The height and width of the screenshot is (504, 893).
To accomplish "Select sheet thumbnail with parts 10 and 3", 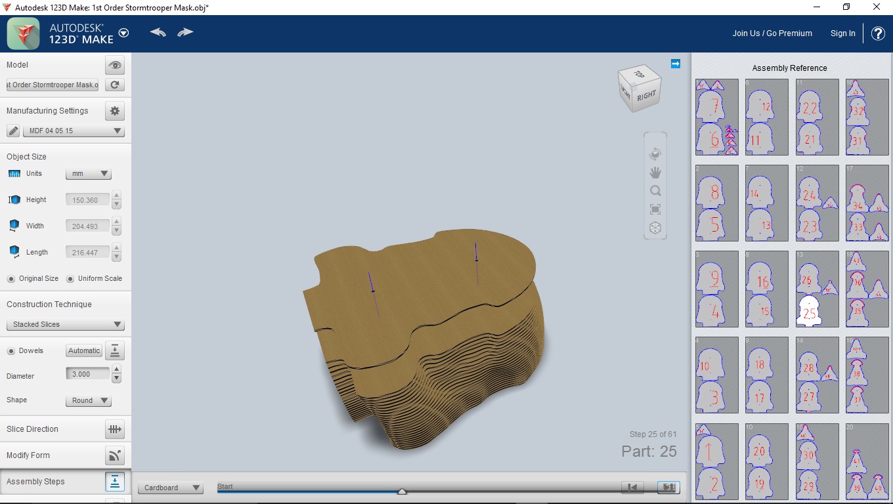I will coord(717,375).
